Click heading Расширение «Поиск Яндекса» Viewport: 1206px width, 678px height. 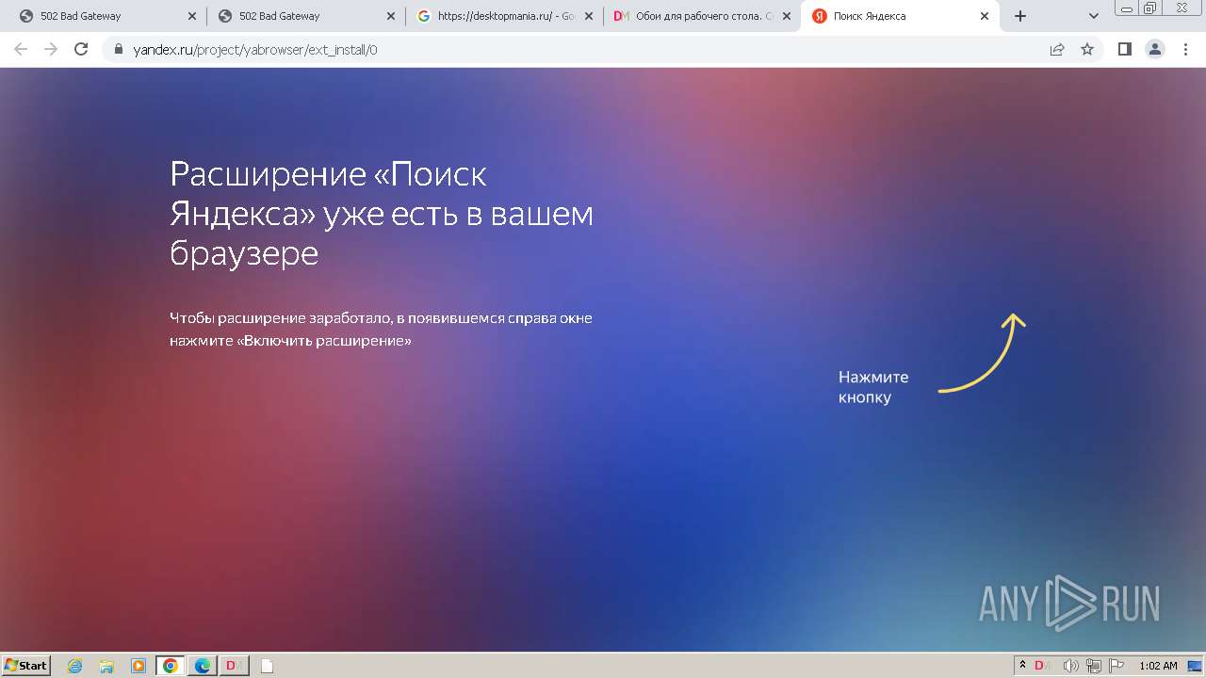(x=382, y=214)
